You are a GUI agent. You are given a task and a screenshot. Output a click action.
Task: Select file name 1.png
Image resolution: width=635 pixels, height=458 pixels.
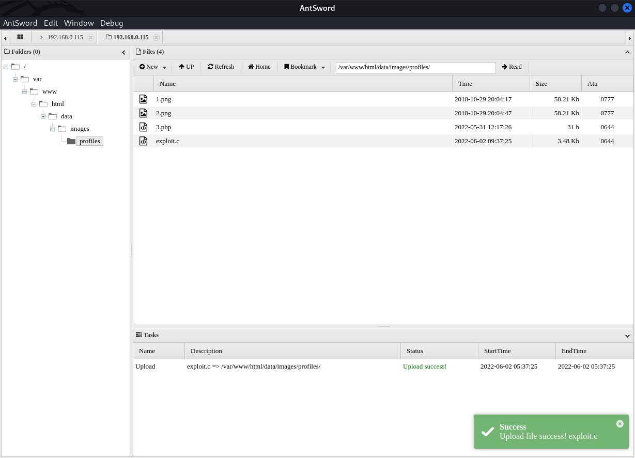(163, 99)
